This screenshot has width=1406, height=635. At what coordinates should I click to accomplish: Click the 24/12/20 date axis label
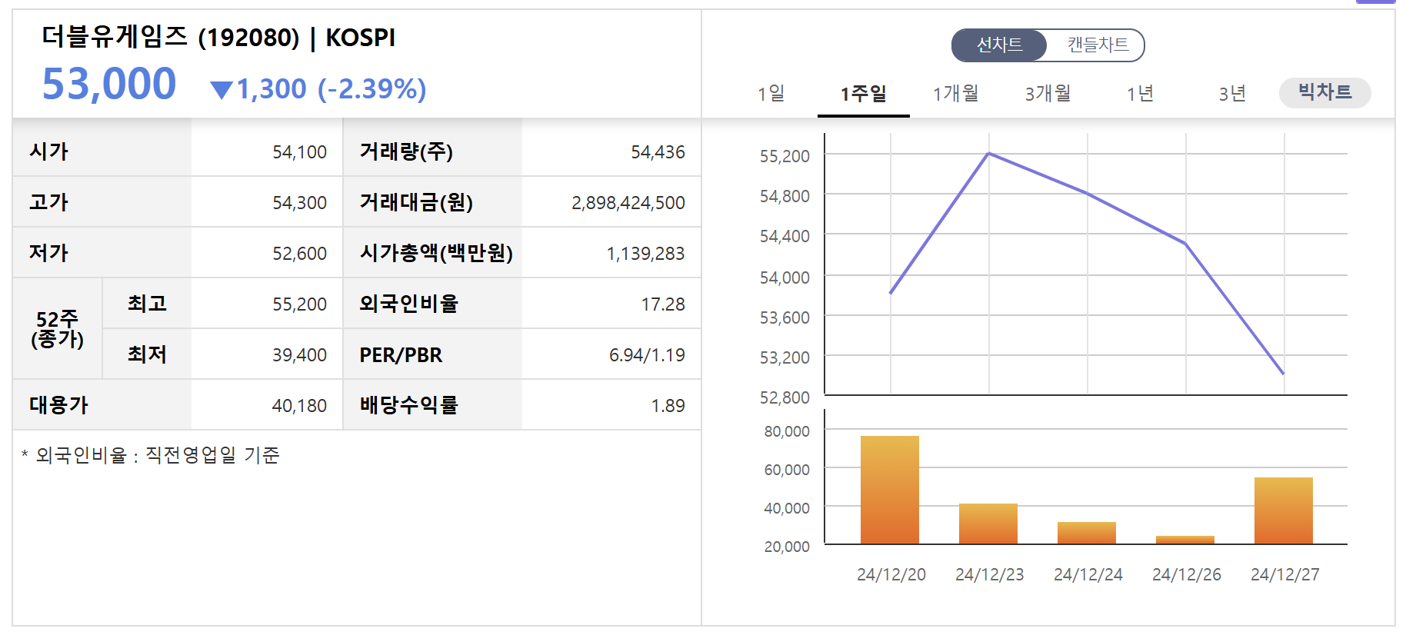tap(891, 575)
